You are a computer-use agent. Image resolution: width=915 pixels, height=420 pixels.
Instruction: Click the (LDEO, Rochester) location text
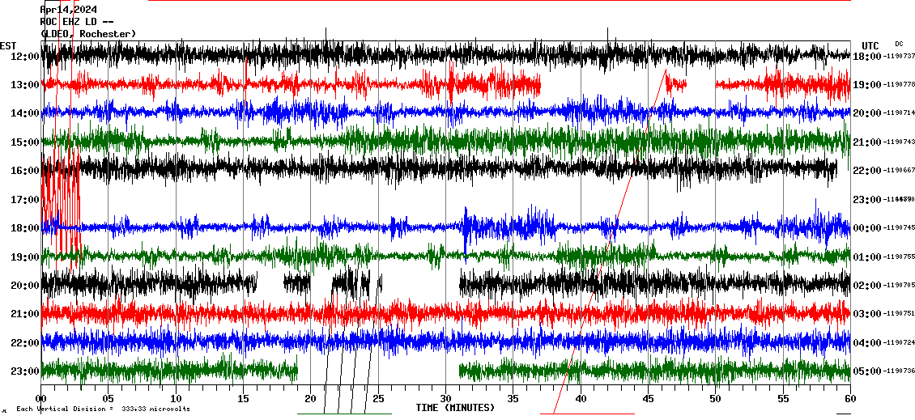tap(88, 33)
